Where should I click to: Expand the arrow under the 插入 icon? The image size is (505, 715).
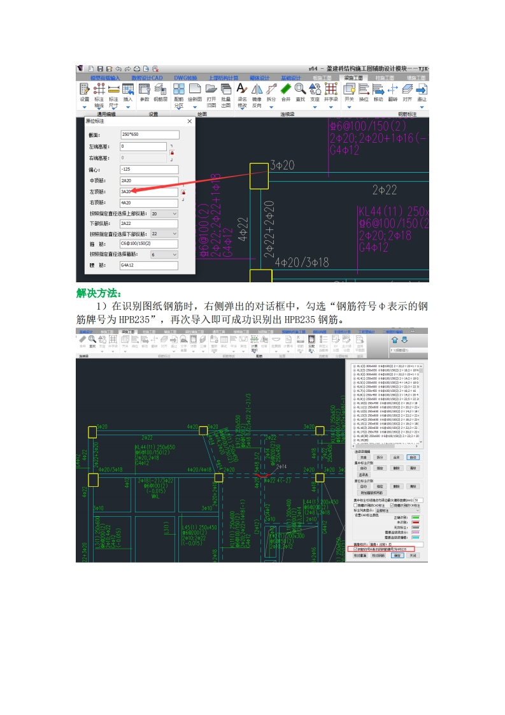coord(128,107)
